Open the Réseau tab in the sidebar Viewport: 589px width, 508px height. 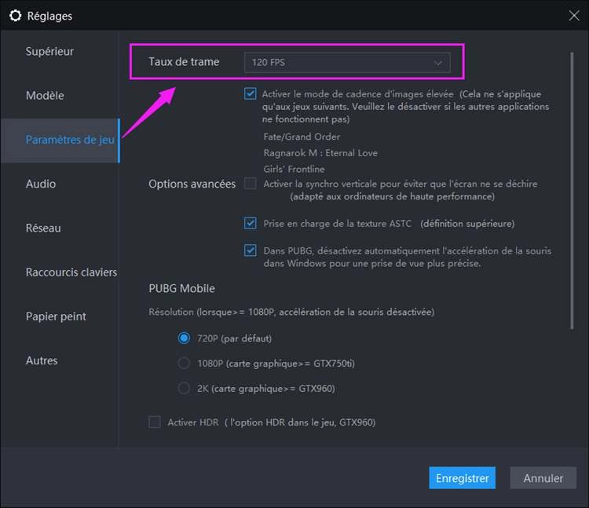(x=43, y=228)
